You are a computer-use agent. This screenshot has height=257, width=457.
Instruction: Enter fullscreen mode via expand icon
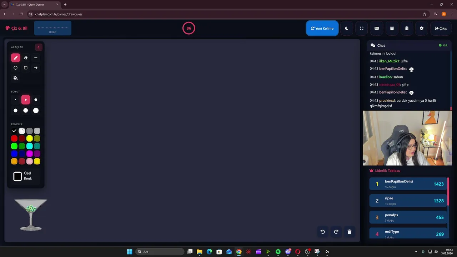coord(361,28)
